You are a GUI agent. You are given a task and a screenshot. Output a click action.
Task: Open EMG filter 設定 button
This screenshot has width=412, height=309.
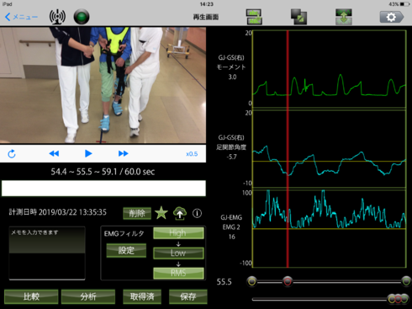coord(126,250)
